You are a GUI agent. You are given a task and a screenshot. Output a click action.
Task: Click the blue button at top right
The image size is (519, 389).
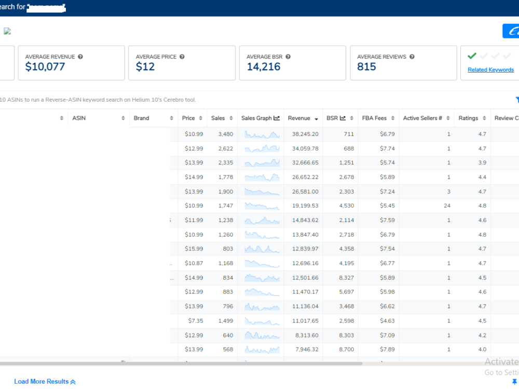pos(511,31)
